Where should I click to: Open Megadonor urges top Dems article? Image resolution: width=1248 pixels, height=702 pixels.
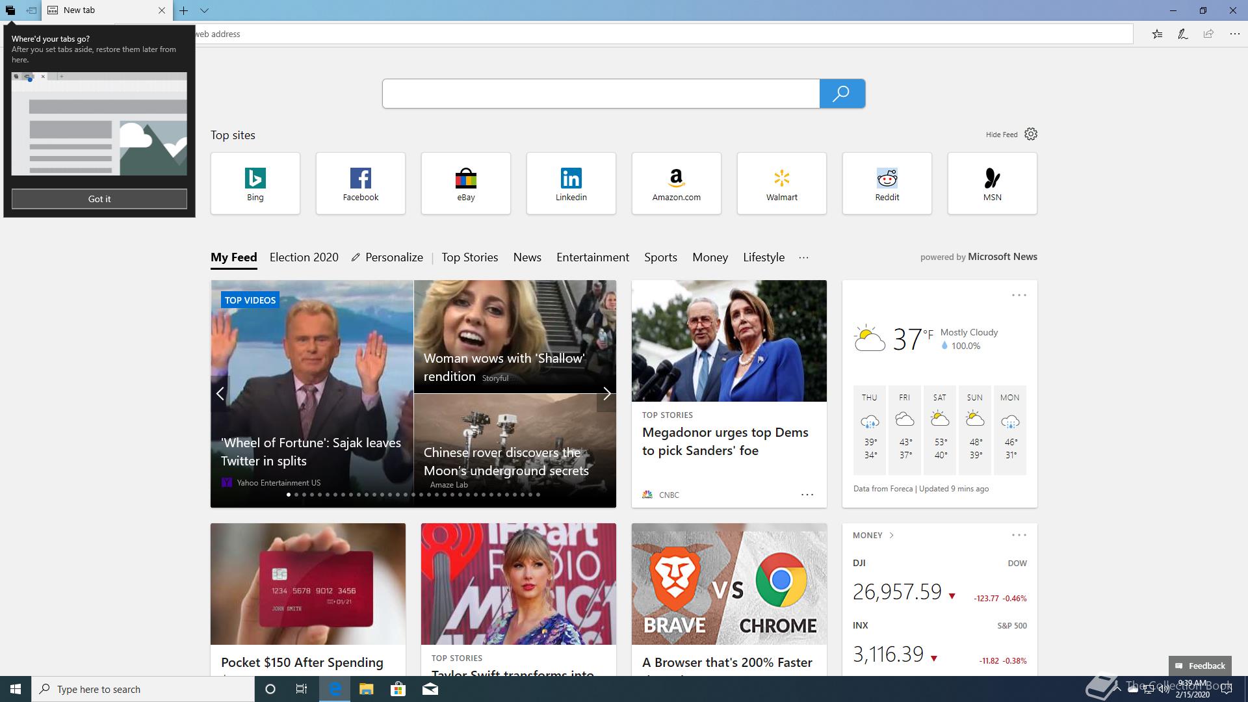(729, 394)
